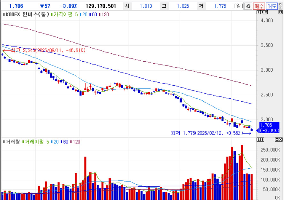Screen dimensions: 284x200
Task: Click the L icon in volume panel
Action: [x=258, y=139]
